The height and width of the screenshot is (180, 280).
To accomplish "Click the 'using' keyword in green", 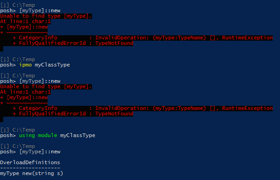I will tap(27, 135).
